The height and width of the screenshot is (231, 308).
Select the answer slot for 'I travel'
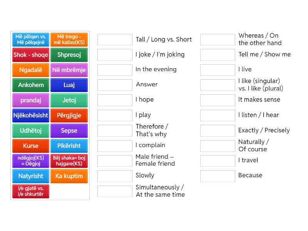[218, 161]
